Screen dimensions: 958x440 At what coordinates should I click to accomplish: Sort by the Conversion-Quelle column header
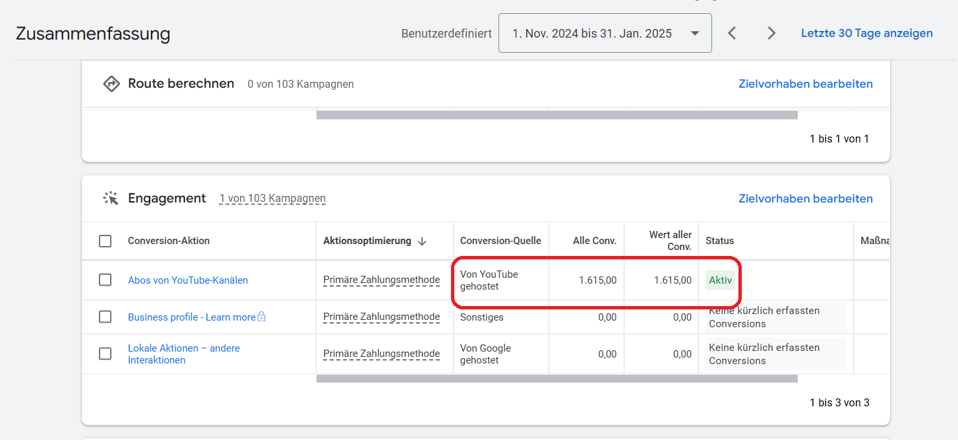coord(500,241)
